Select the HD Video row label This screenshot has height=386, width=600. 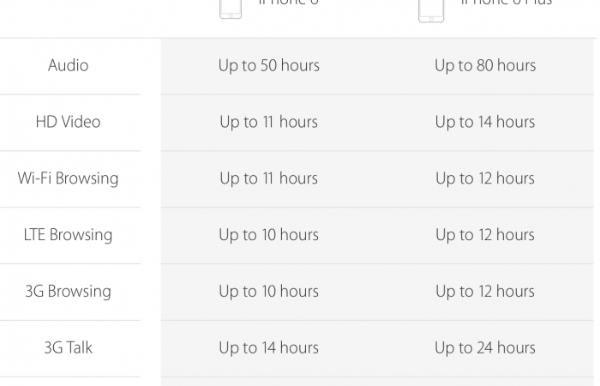[x=69, y=122]
